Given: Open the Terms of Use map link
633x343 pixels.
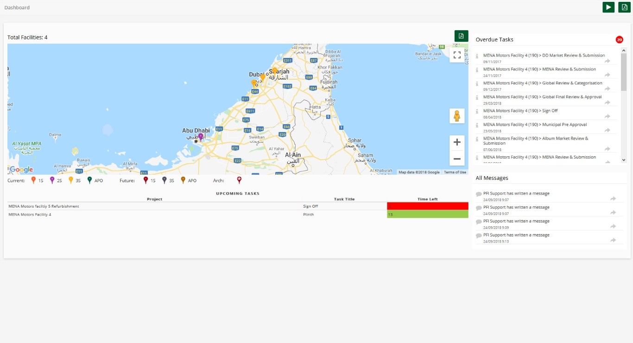Looking at the screenshot, I should pos(455,172).
